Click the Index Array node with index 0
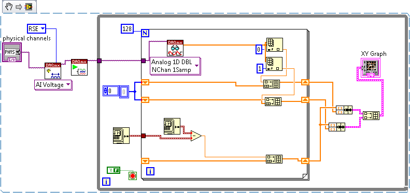This screenshot has width=410, height=193. point(274,45)
